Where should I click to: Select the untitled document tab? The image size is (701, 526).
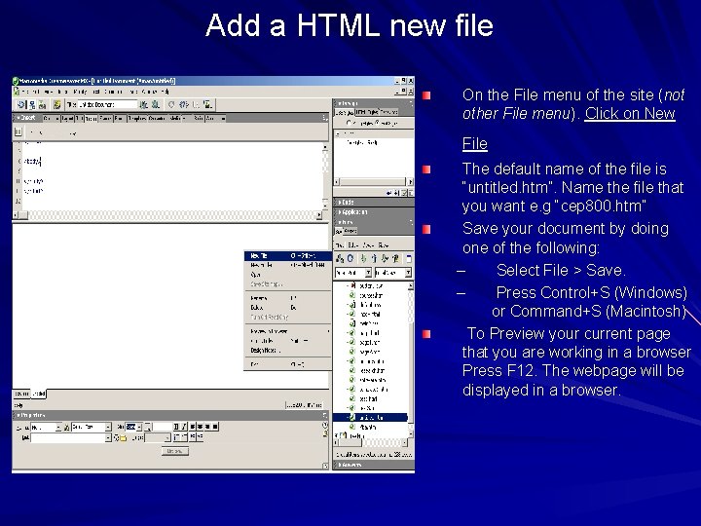click(x=38, y=394)
